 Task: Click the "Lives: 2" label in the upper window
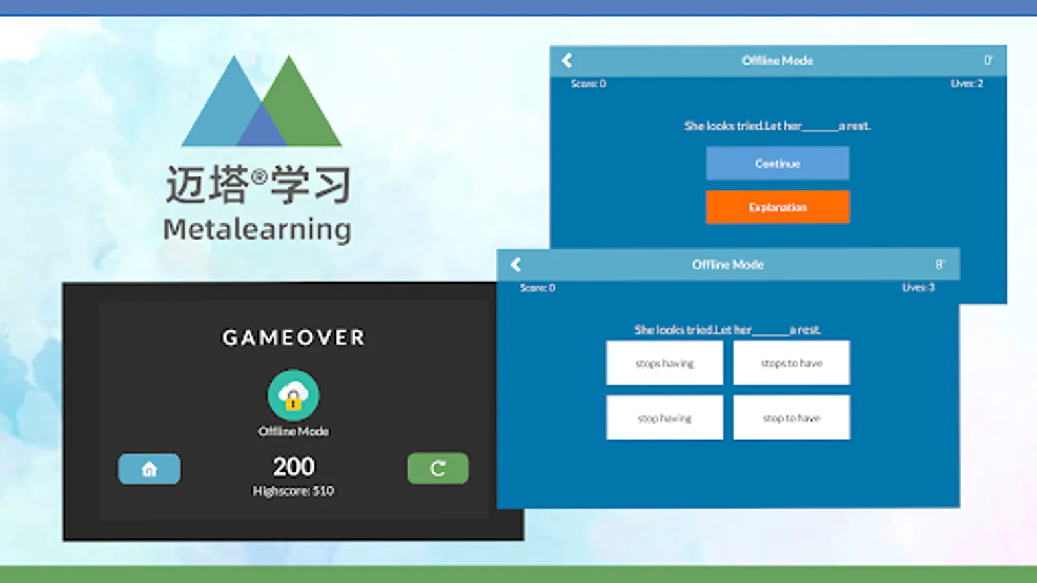click(967, 84)
